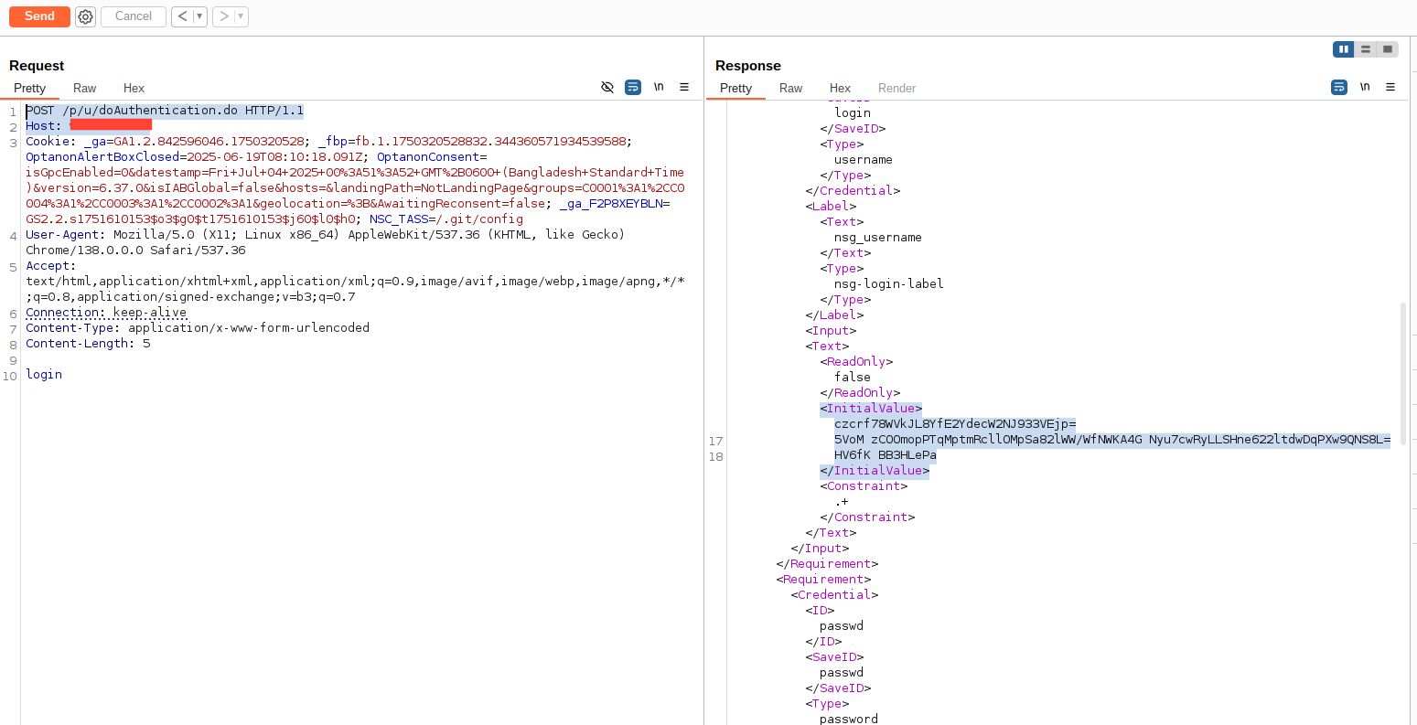Toggle hide non-printable eye icon in Request

pos(607,87)
